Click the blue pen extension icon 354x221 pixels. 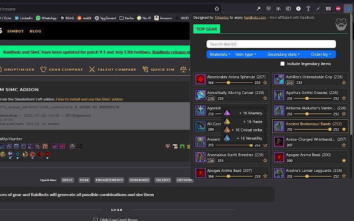pos(318,9)
